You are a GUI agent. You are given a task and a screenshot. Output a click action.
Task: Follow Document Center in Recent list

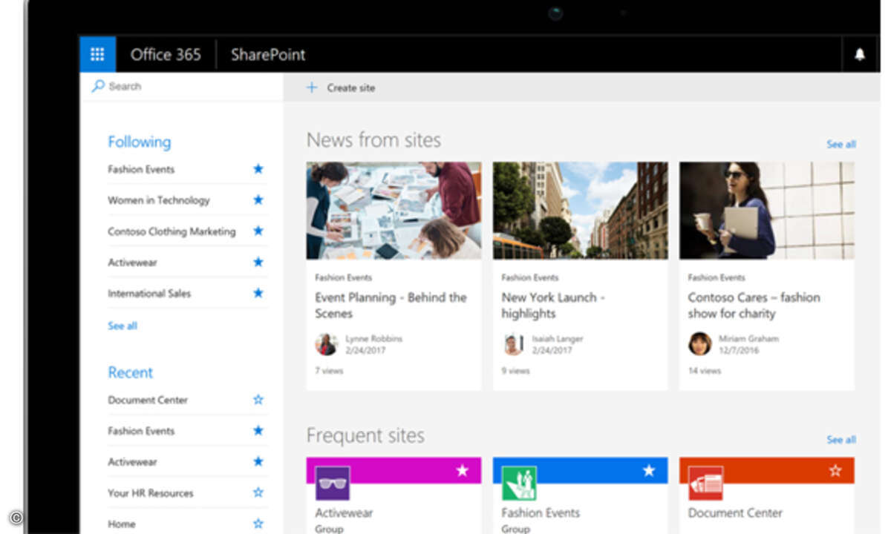tap(258, 400)
